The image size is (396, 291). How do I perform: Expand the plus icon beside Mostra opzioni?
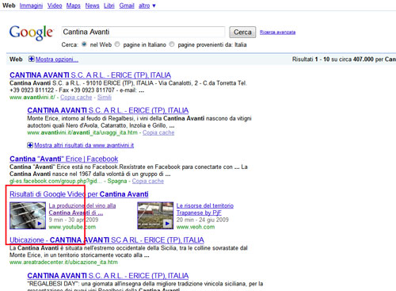[32, 59]
